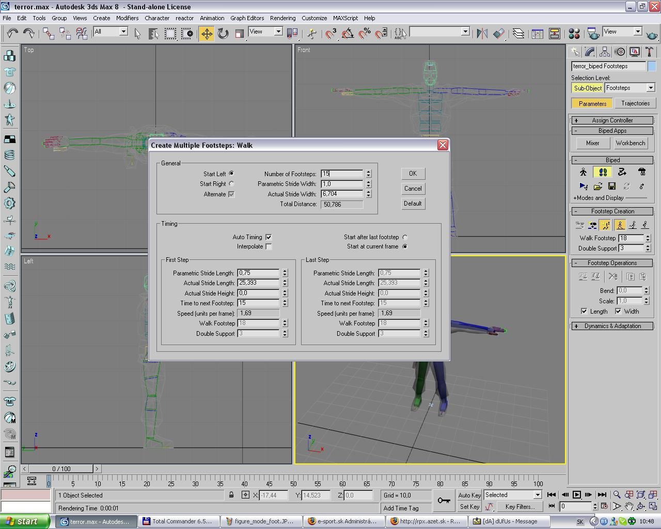Choose Start after last footstep option
The image size is (661, 529).
point(405,237)
